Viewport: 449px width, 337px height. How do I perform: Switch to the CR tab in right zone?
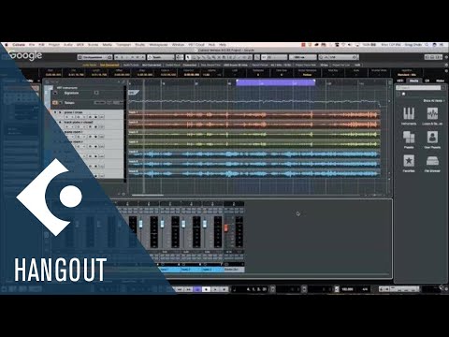(427, 81)
